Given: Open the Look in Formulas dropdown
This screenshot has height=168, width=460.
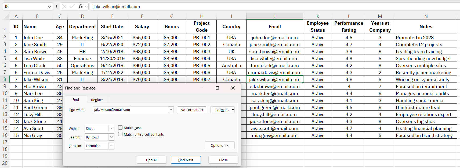Looking at the screenshot, I should [x=111, y=146].
